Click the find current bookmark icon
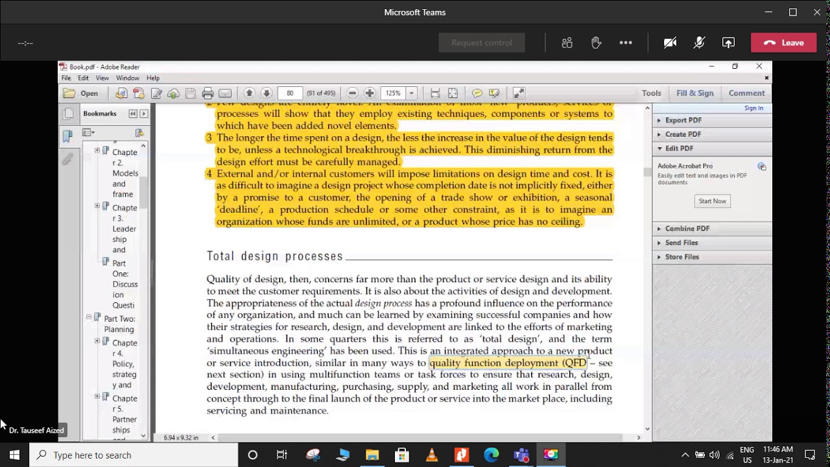Image resolution: width=830 pixels, height=467 pixels. (139, 133)
